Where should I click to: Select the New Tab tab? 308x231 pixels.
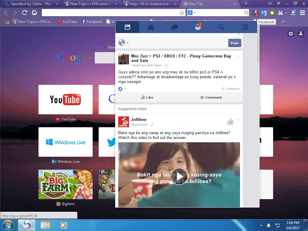209,4
